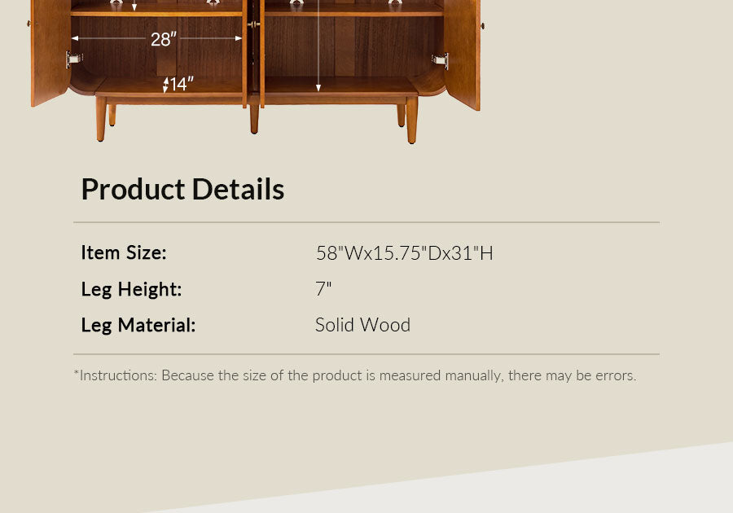The image size is (733, 513).
Task: Click the left door metal hinge
Action: (74, 59)
